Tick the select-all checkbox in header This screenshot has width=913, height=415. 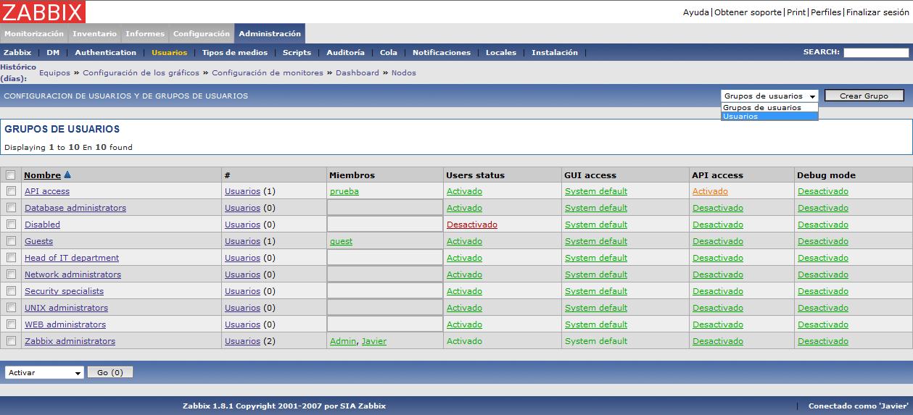click(11, 175)
